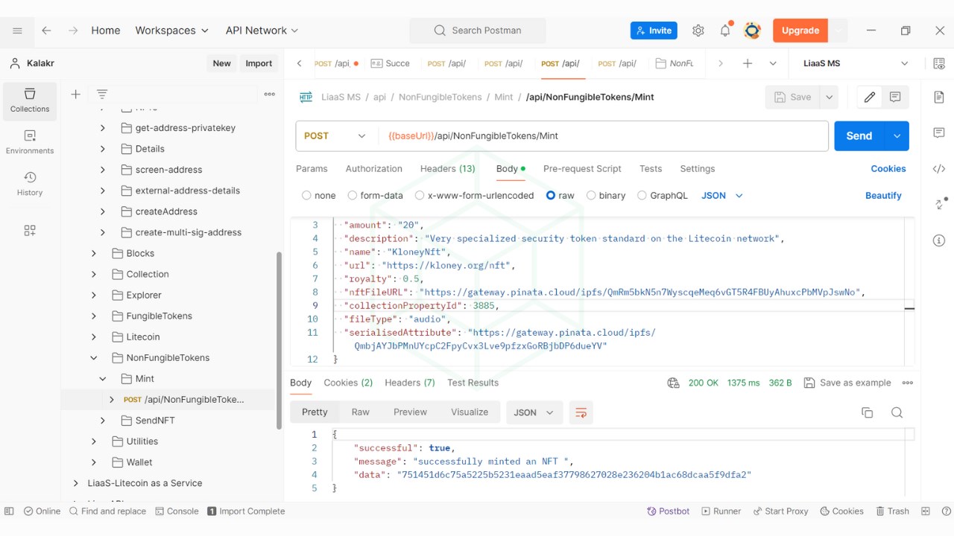
Task: Open Postbot from the status bar
Action: click(x=669, y=511)
